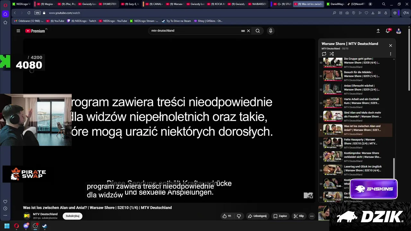The image size is (411, 231).
Task: Reload the page
Action: [29, 13]
